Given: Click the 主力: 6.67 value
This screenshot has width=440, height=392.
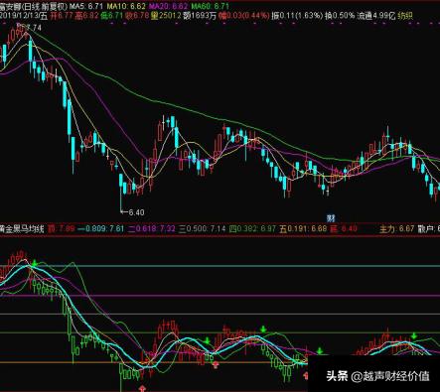Looking at the screenshot, I should pyautogui.click(x=396, y=229).
